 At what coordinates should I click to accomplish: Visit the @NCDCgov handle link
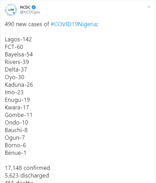tap(30, 12)
